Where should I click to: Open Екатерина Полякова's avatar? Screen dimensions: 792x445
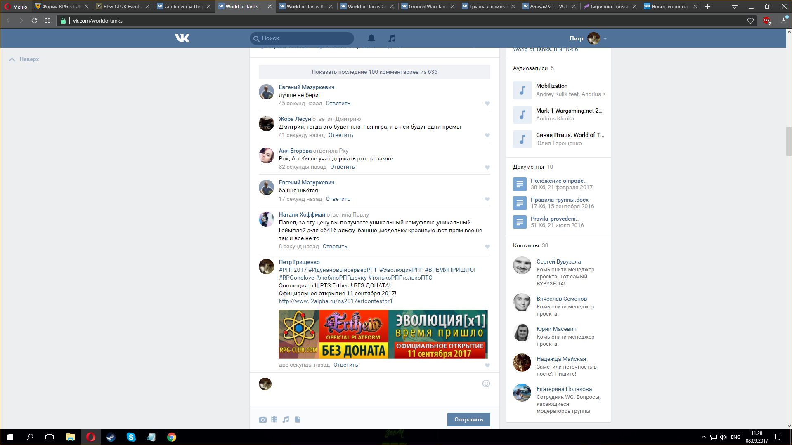(522, 393)
